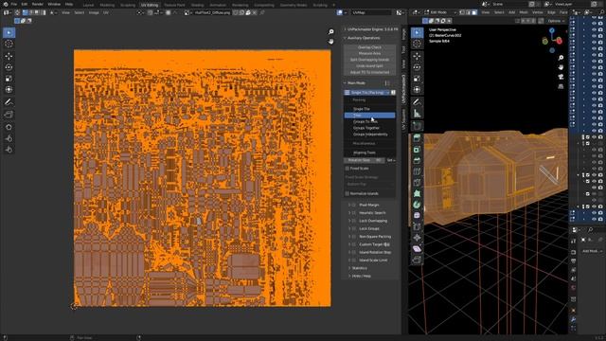The height and width of the screenshot is (341, 606).
Task: Toggle the Island Rotation Step checkbox
Action: pyautogui.click(x=354, y=252)
